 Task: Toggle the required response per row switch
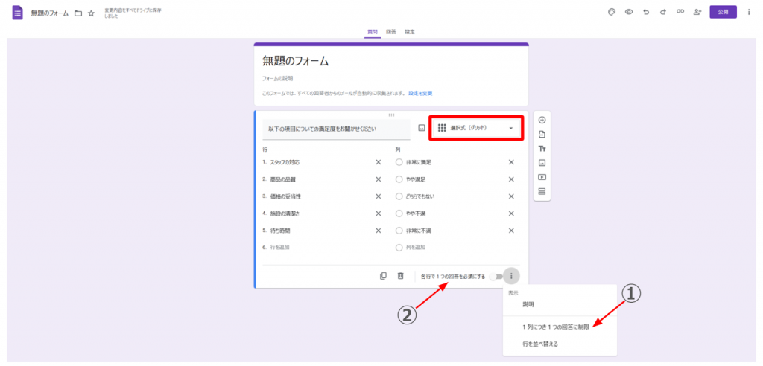[x=495, y=276]
